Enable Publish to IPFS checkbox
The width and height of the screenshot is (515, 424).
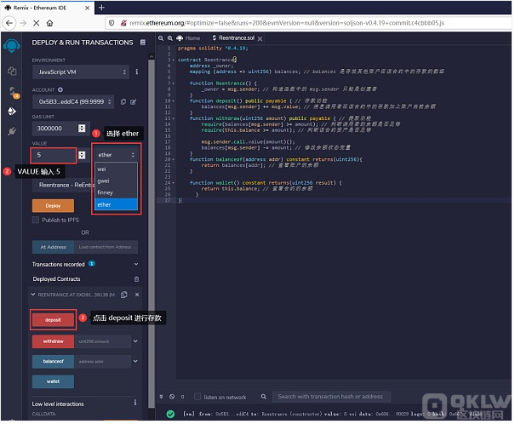[36, 220]
